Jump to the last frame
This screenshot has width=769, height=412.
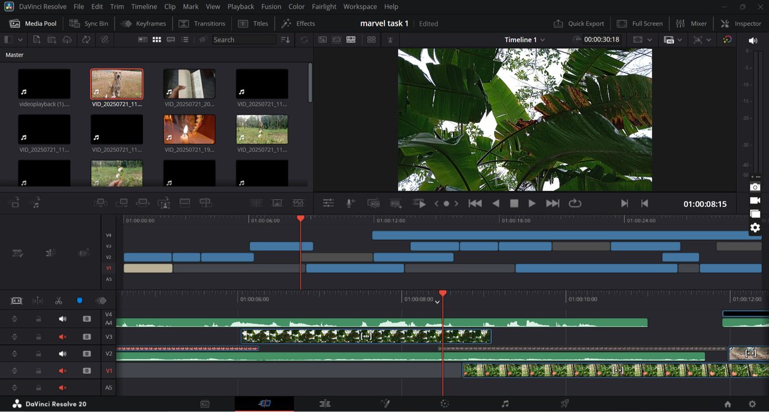(x=553, y=203)
